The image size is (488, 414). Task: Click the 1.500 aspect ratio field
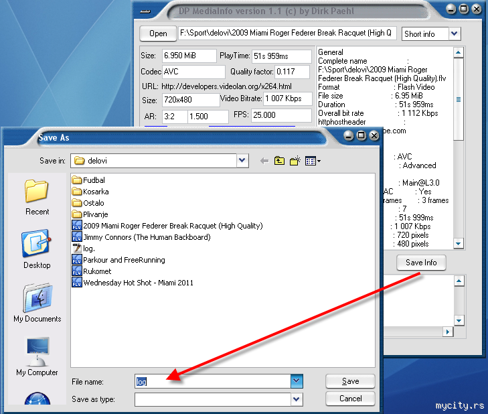click(x=208, y=117)
